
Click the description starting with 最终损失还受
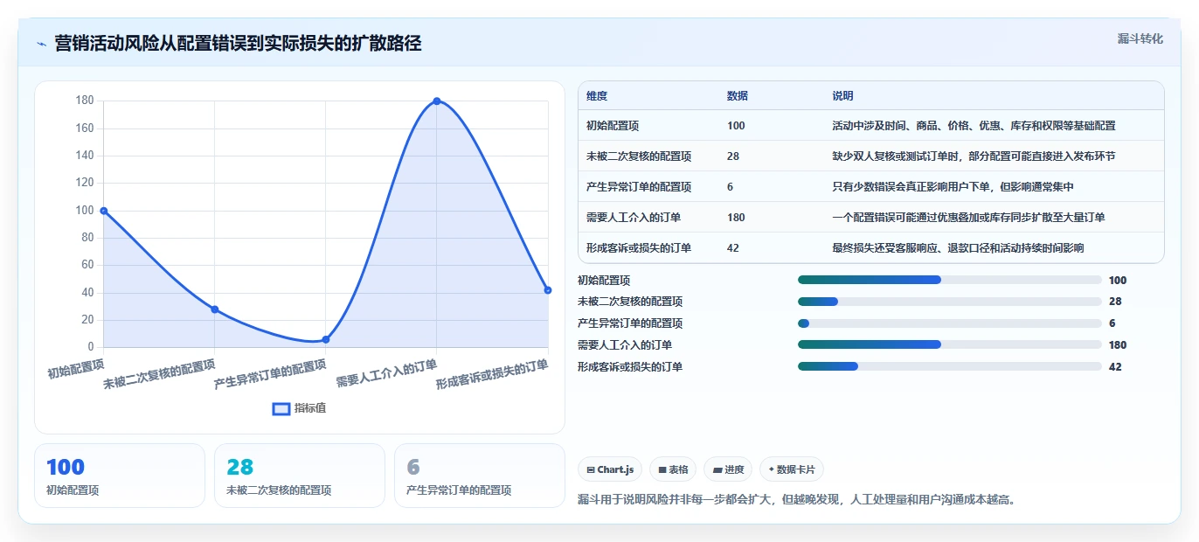pos(958,248)
